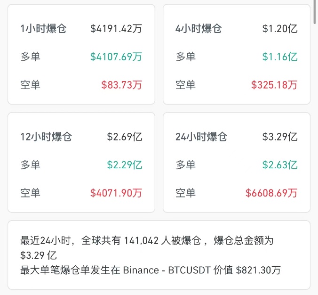Screen dimensions: 318x295
Task: Select the 12-hour total $2.69亿
Action: [x=124, y=137]
